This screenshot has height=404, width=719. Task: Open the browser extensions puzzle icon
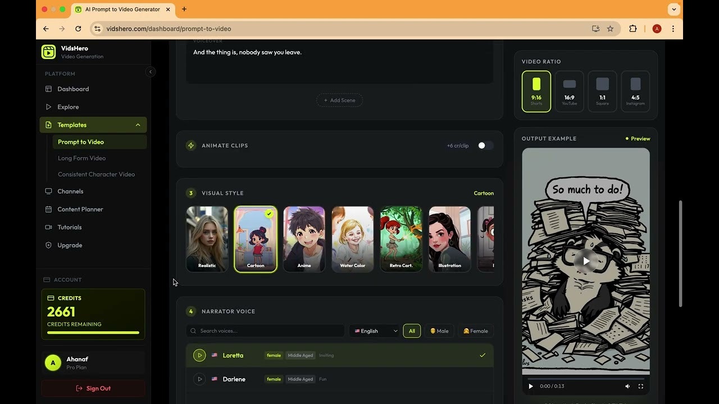point(633,29)
